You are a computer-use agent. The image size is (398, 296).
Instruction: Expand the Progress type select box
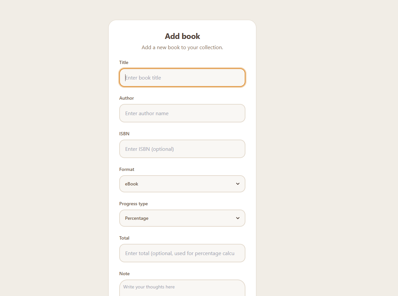click(x=182, y=218)
